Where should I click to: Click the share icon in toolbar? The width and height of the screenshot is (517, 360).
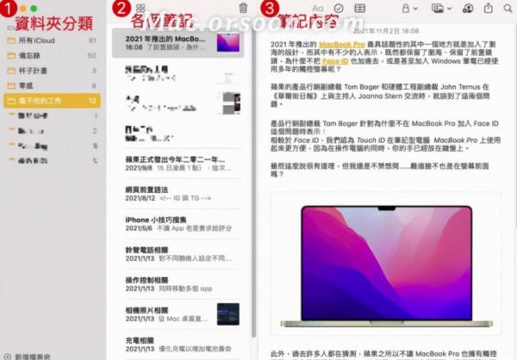(x=489, y=8)
